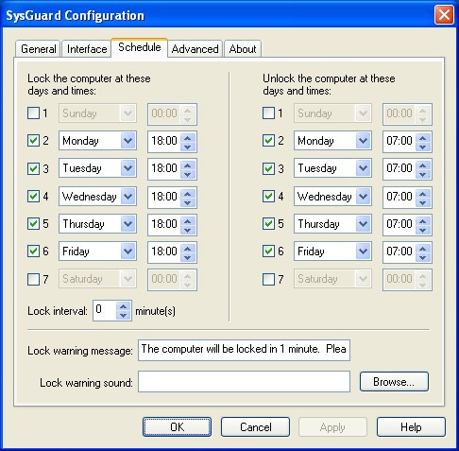Increase the Monday lock time 18:00 up arrow
Viewport: 459px width, 451px height.
click(x=188, y=137)
